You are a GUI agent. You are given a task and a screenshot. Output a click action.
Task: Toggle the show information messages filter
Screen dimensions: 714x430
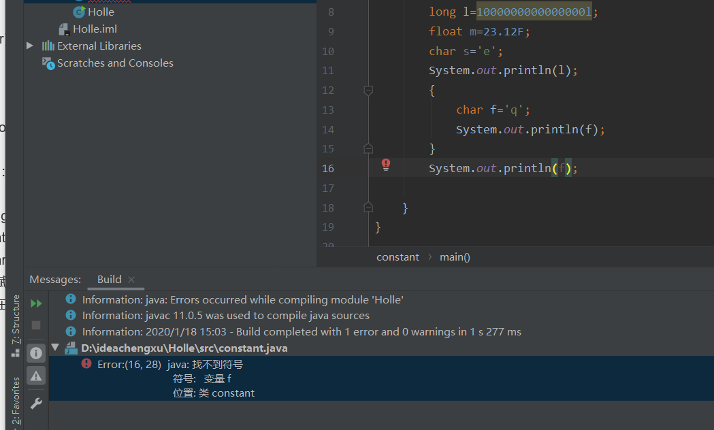tap(36, 353)
